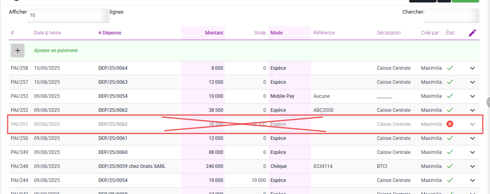Click the Ajouter un paiement link
This screenshot has height=194, width=490.
click(x=56, y=51)
